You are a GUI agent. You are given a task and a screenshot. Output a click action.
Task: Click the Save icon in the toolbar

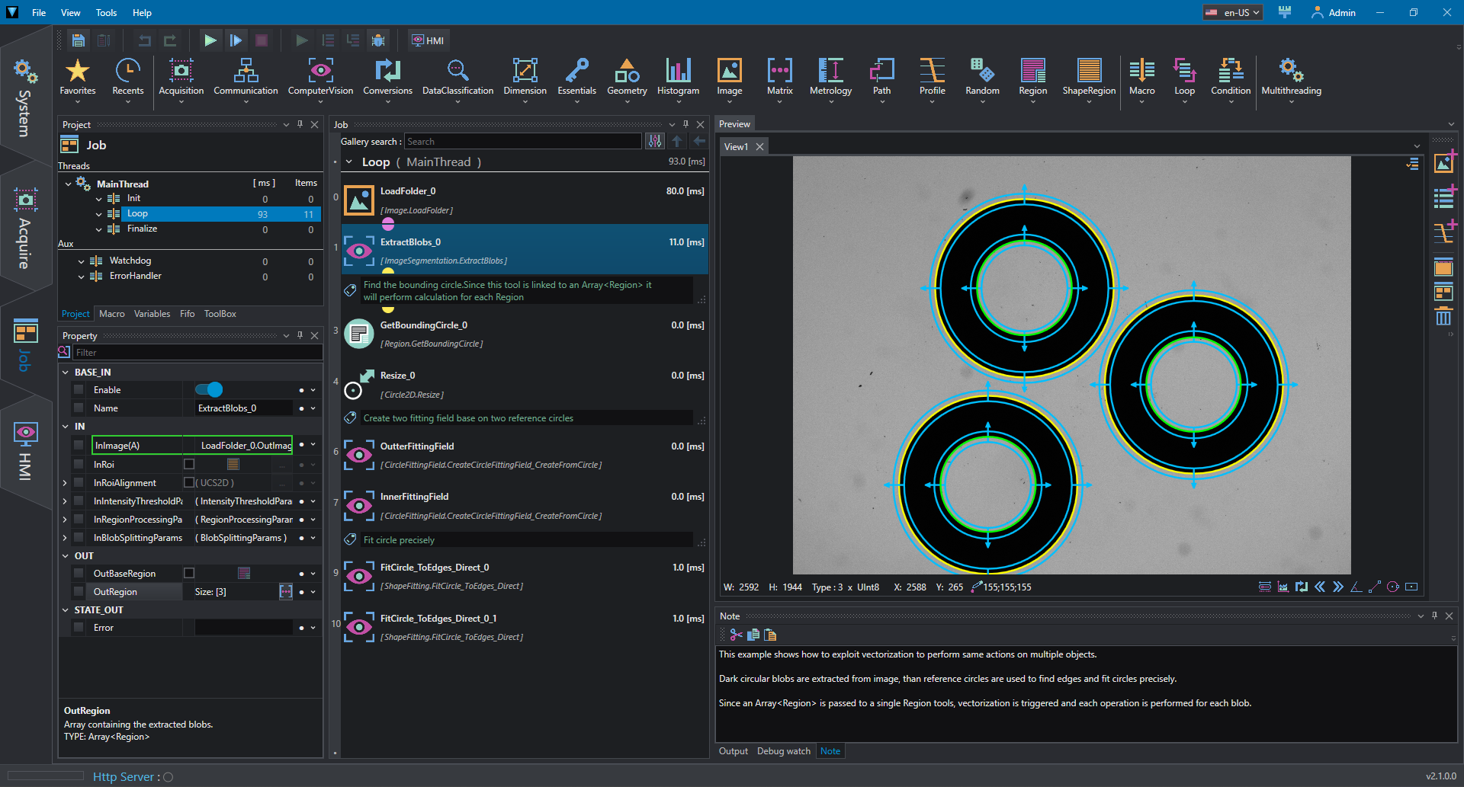pos(78,40)
